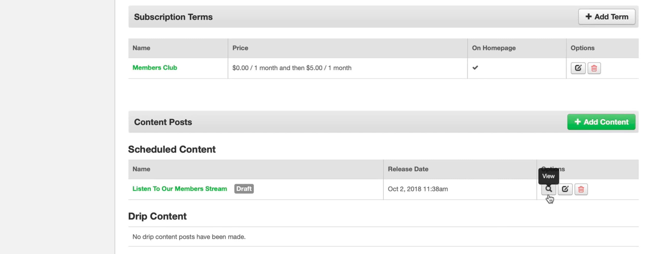
Task: Delete the Members Club subscription term
Action: pyautogui.click(x=594, y=68)
